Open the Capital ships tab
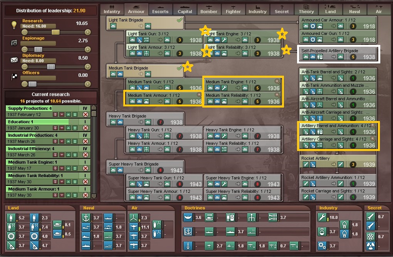The image size is (393, 257). [185, 9]
